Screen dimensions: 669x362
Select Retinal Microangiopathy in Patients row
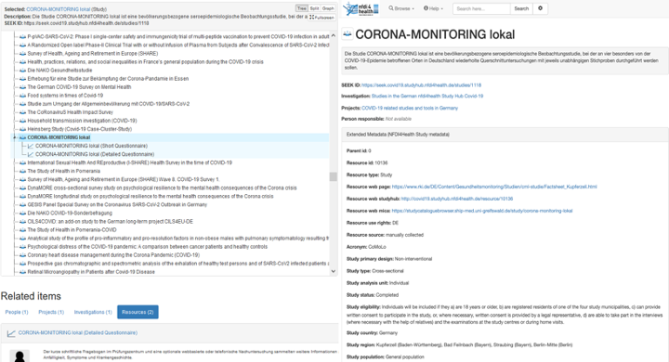[x=91, y=272]
